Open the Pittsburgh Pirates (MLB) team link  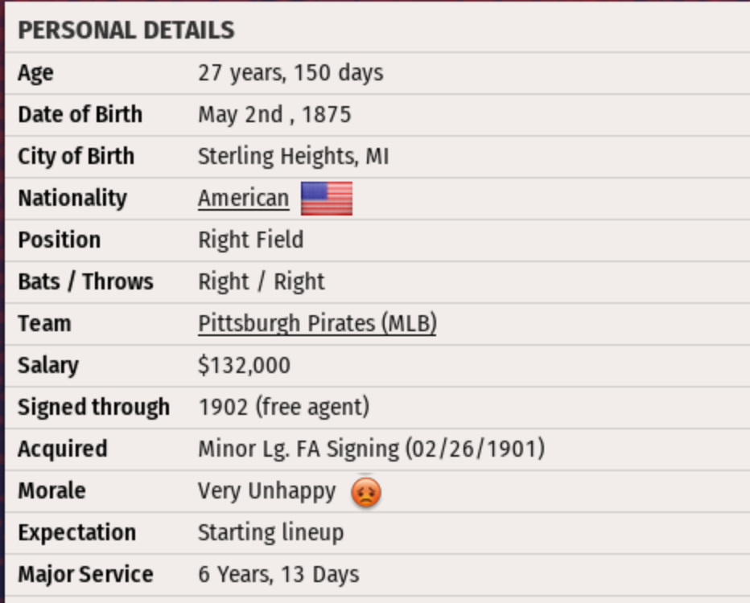pyautogui.click(x=317, y=323)
